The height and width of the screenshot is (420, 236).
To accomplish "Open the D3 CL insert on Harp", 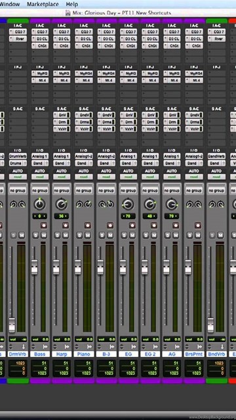I will point(62,39).
